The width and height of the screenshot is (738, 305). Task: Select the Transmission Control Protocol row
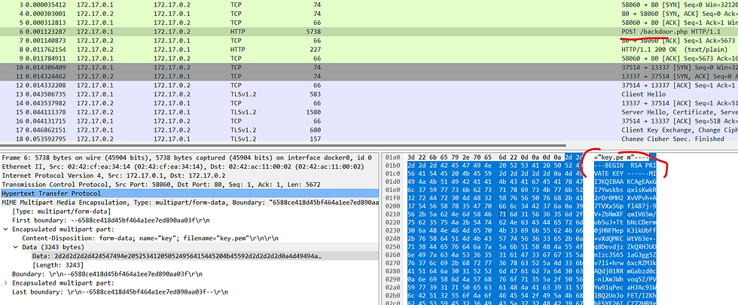189,184
